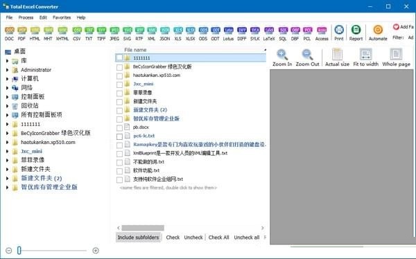The width and height of the screenshot is (416, 259).
Task: Expand 智优库存管理企业版 in the tree
Action: point(7,188)
